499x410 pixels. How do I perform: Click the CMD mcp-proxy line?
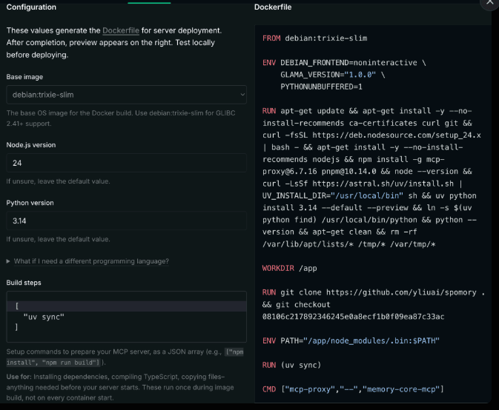coord(353,389)
